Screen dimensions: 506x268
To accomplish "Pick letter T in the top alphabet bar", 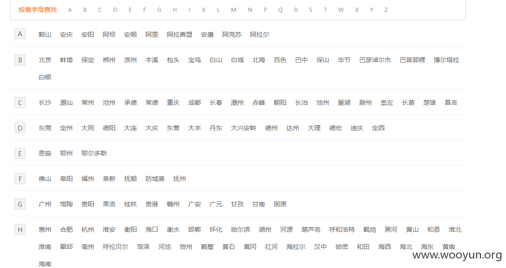I will pyautogui.click(x=325, y=10).
